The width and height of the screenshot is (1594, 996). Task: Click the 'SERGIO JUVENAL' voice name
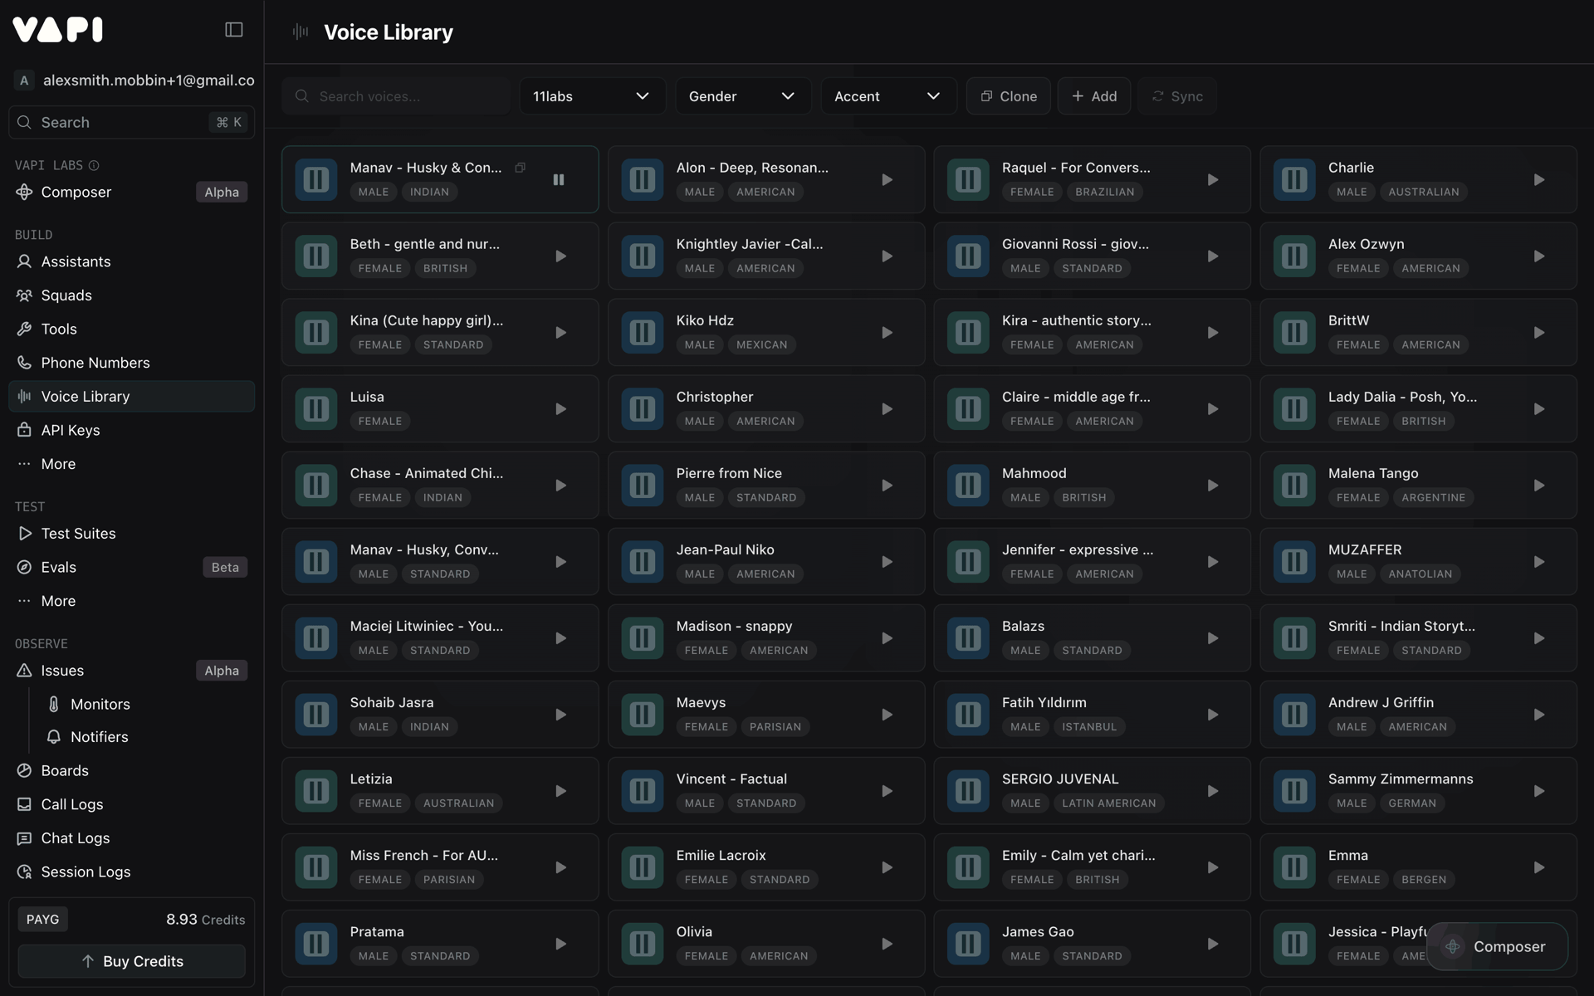pyautogui.click(x=1060, y=779)
